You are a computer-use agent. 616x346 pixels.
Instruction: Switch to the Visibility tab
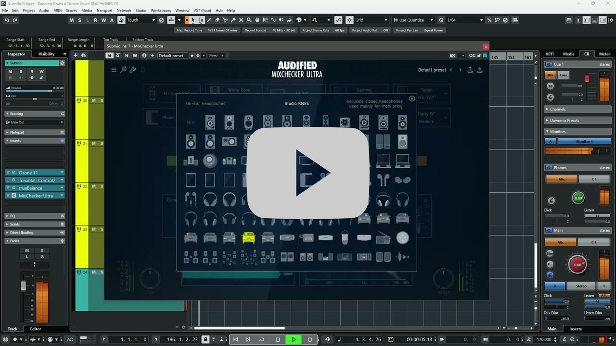click(47, 54)
